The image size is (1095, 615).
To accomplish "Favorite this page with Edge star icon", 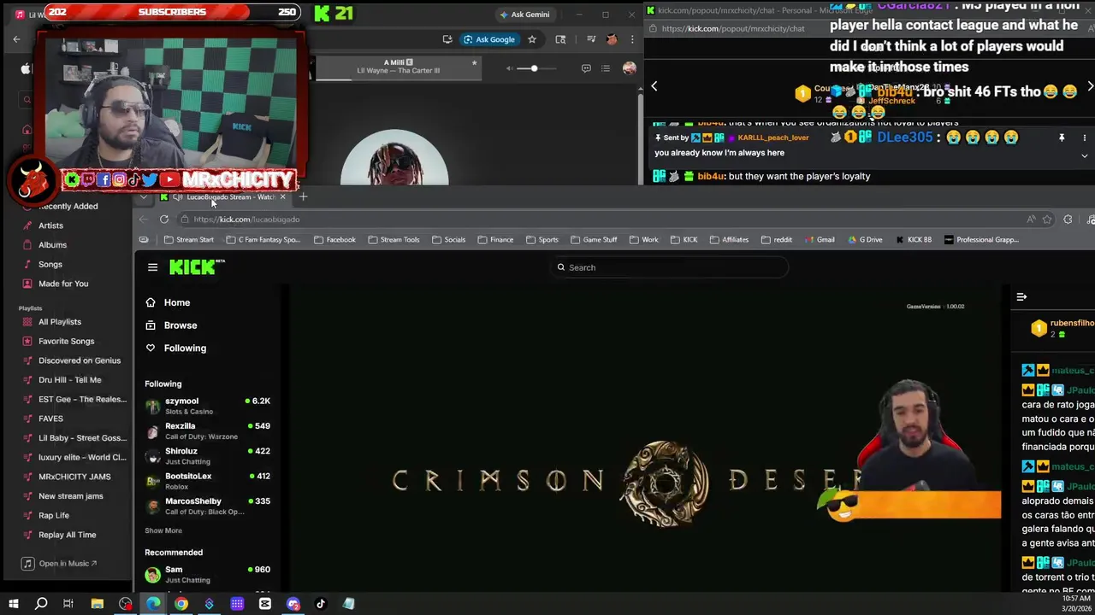I will (x=1047, y=220).
